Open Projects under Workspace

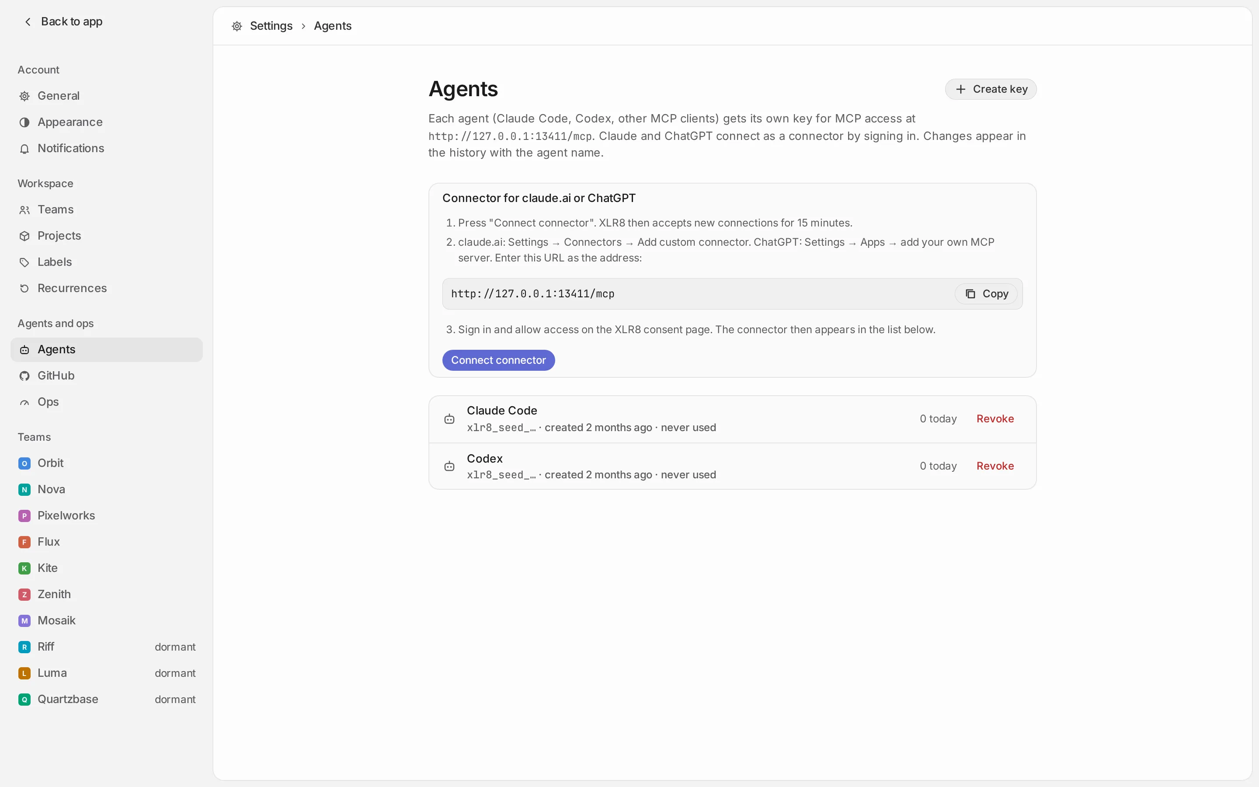[x=107, y=236]
